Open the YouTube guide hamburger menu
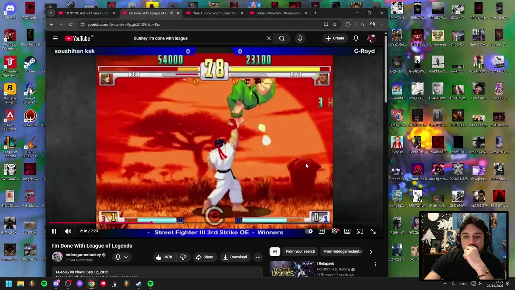The width and height of the screenshot is (515, 290). pos(55,38)
